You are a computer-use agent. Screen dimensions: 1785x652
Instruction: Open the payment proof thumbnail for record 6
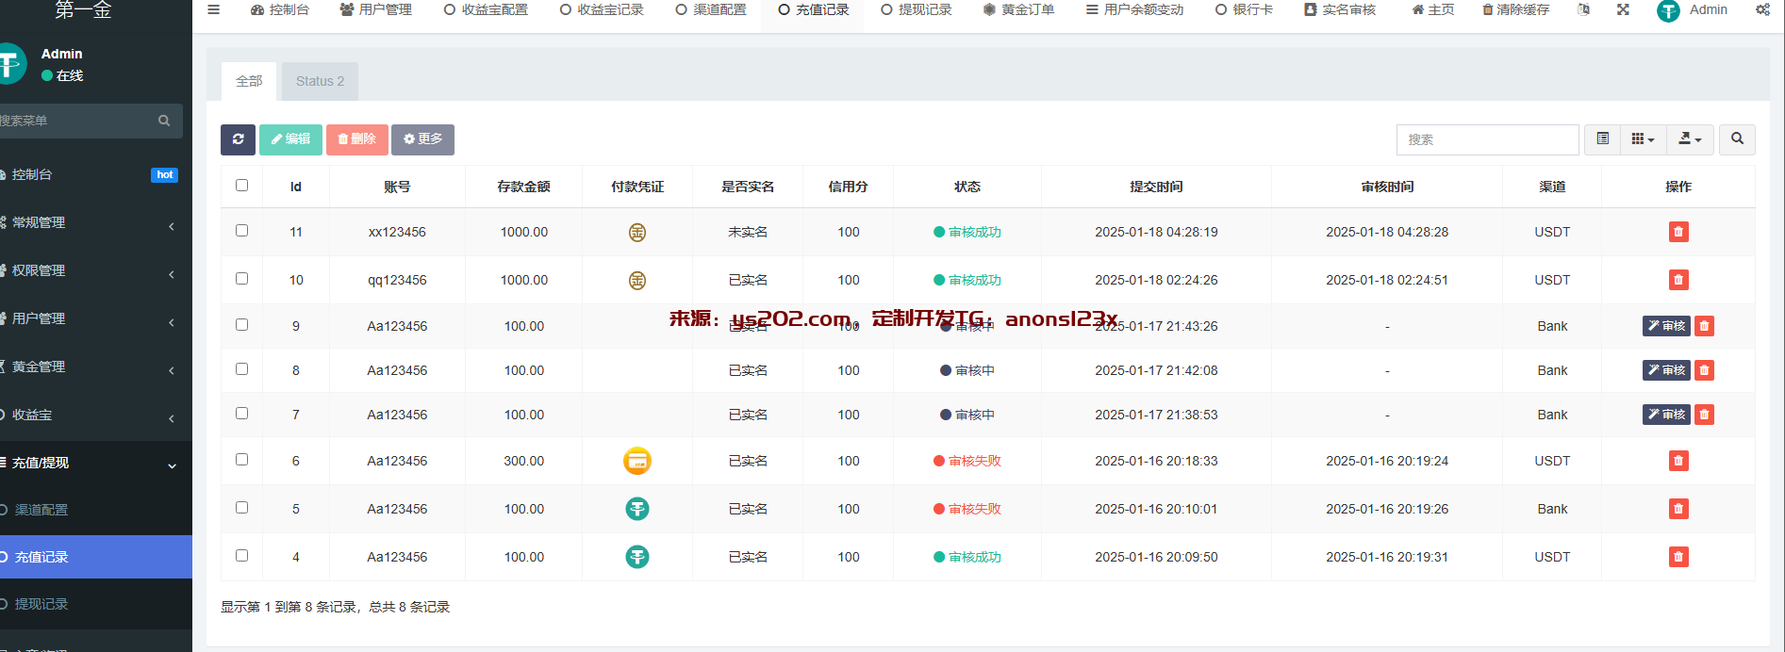tap(637, 461)
